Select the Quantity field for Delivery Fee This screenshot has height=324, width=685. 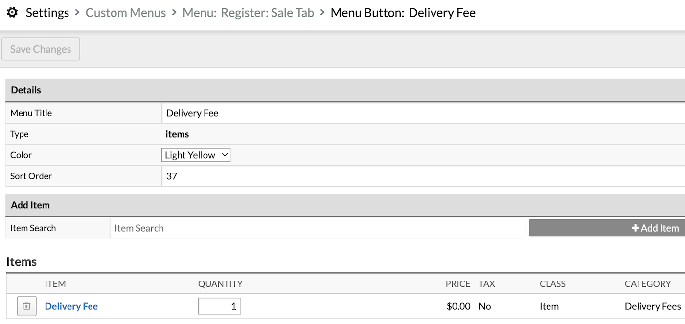[220, 306]
